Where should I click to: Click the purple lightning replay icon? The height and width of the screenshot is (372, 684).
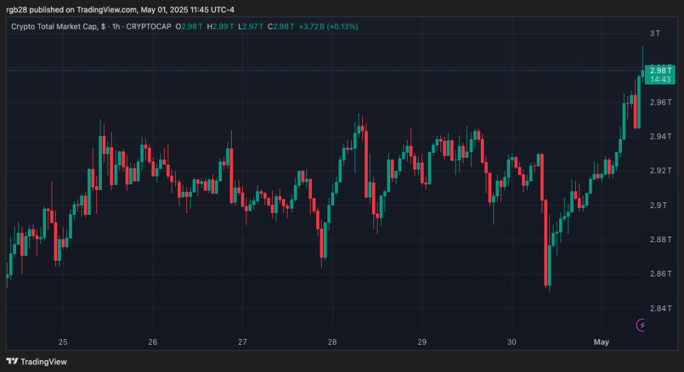pyautogui.click(x=641, y=325)
